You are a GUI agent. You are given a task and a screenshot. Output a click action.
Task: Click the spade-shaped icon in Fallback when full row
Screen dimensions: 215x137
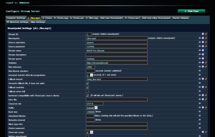pyautogui.click(x=200, y=91)
